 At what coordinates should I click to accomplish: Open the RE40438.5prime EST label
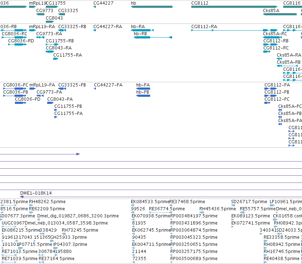pyautogui.click(x=281, y=259)
